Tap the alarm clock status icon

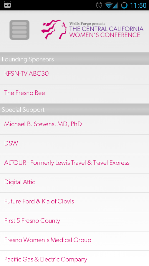click(x=99, y=5)
